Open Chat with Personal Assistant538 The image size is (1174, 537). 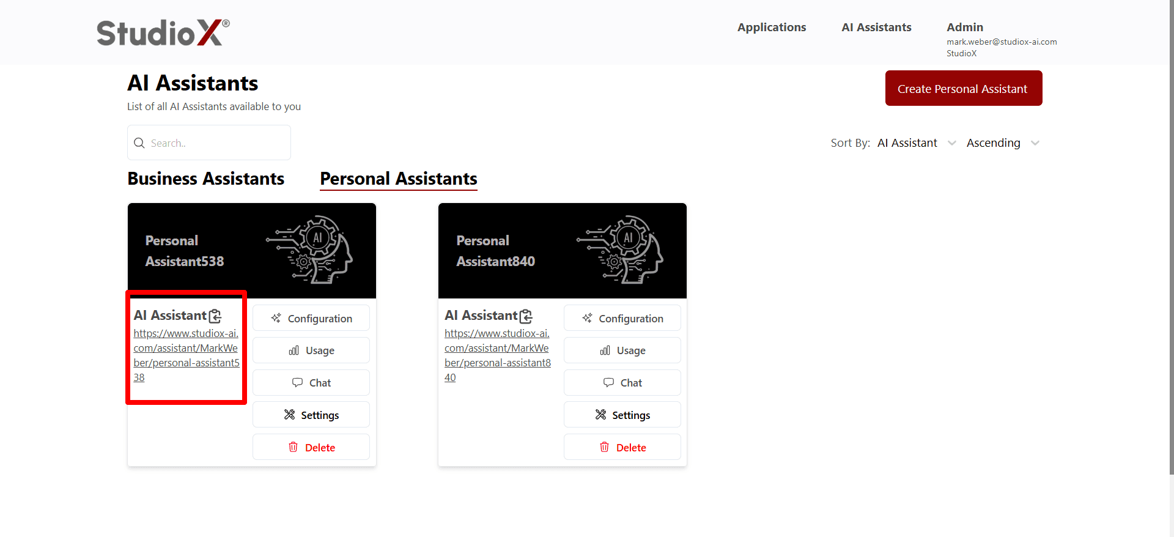pyautogui.click(x=311, y=383)
